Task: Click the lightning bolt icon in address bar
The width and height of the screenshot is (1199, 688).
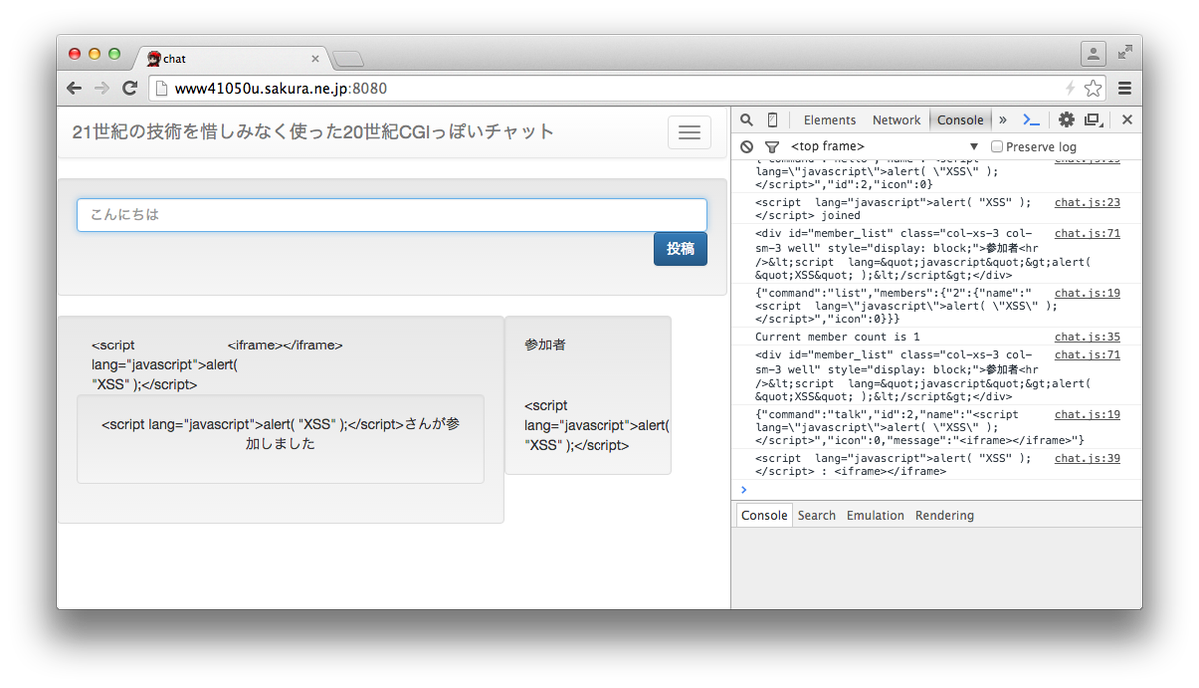Action: [1071, 88]
